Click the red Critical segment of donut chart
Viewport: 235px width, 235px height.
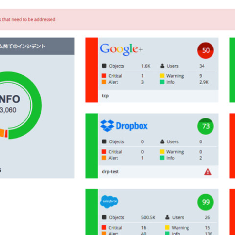(6, 134)
